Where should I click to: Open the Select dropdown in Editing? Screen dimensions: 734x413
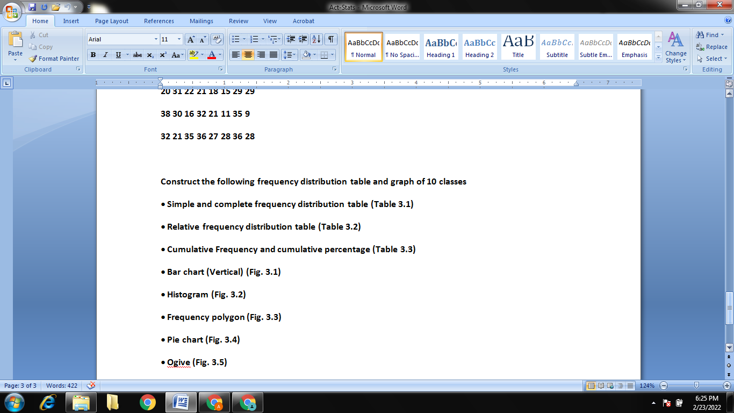point(712,59)
